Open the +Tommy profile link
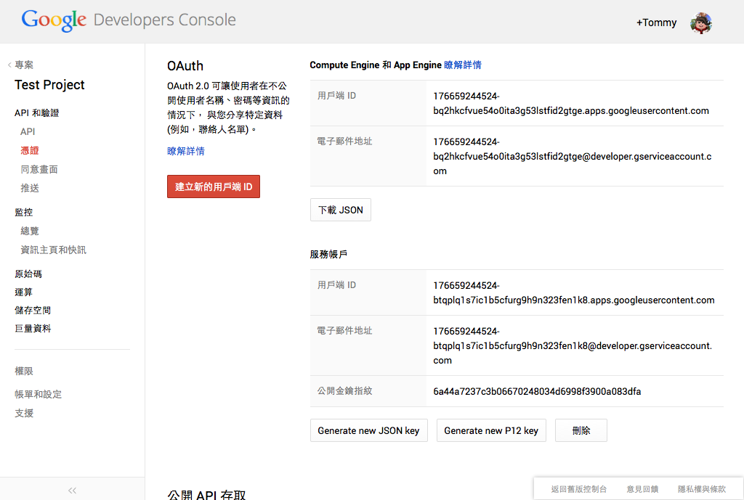 click(656, 22)
